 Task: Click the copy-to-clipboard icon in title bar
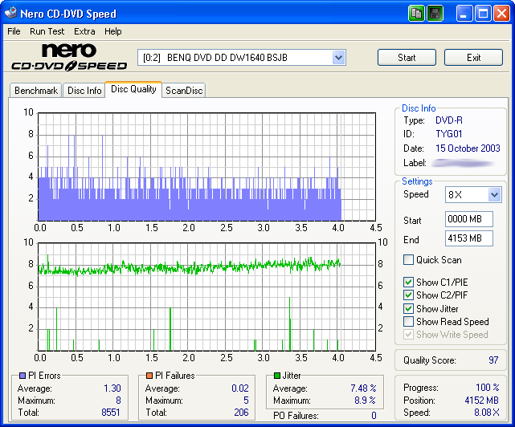(x=416, y=14)
